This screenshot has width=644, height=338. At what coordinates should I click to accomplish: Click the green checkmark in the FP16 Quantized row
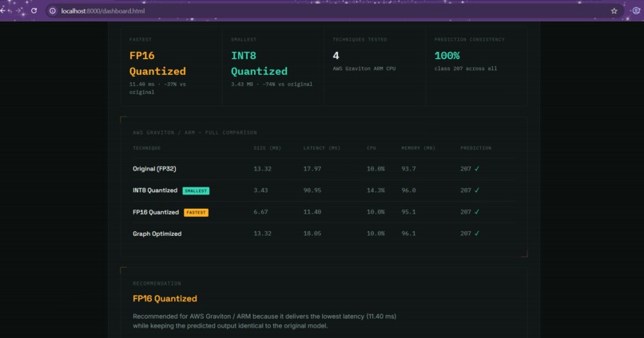(477, 212)
